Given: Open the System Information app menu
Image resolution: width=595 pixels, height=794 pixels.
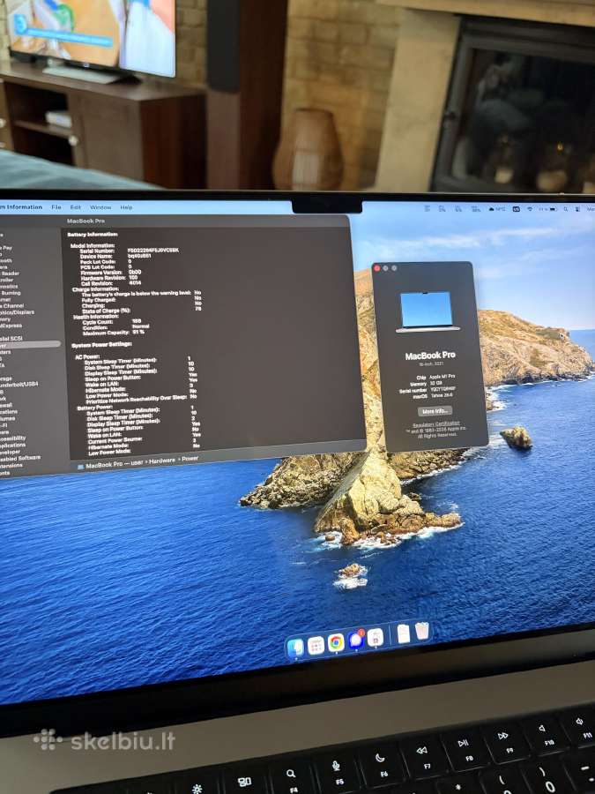Looking at the screenshot, I should click(21, 206).
